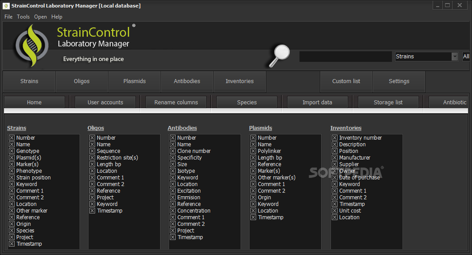This screenshot has width=472, height=255.
Task: Click the Plasmids column heading
Action: pyautogui.click(x=261, y=128)
